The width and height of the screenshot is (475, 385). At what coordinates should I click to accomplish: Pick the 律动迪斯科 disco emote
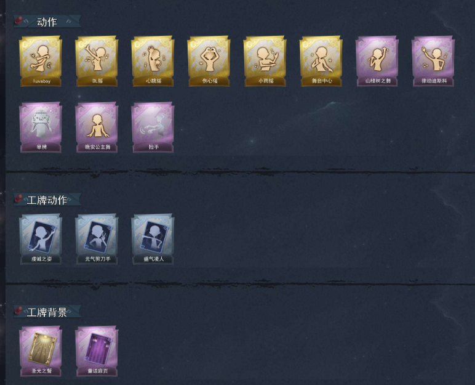pos(433,62)
